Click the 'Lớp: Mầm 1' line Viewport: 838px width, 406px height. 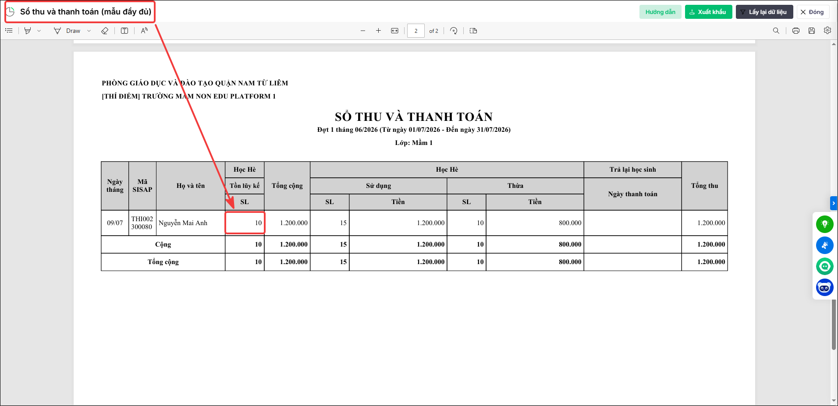coord(414,143)
